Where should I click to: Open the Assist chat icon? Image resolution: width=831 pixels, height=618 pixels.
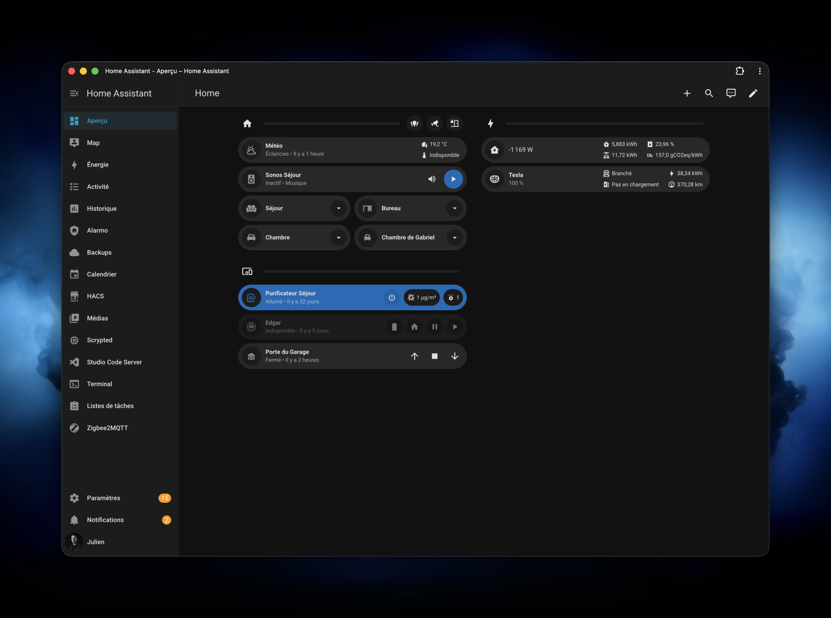click(731, 93)
